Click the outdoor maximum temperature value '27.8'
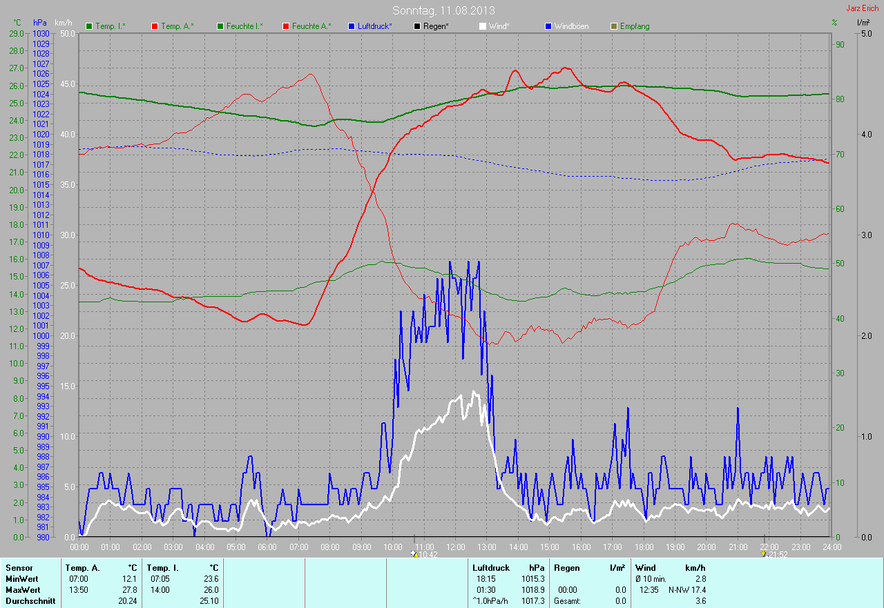 click(129, 590)
